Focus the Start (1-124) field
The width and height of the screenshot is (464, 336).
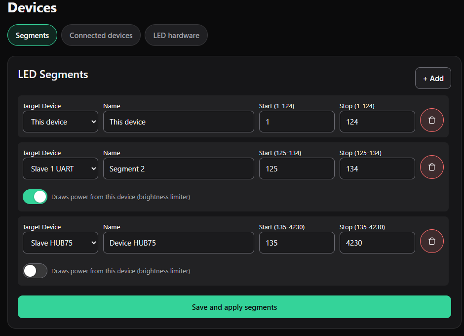point(297,122)
